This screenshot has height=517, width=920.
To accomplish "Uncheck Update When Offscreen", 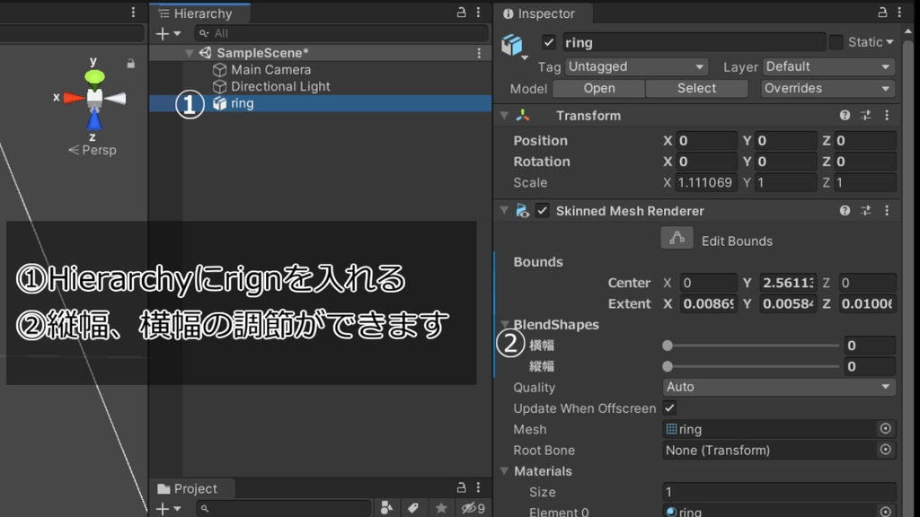I will tap(668, 408).
